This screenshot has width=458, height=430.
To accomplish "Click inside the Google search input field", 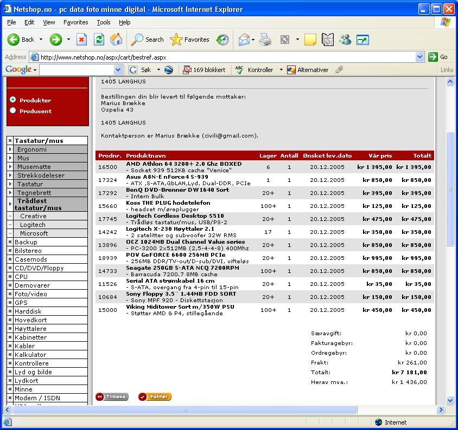I will click(x=77, y=70).
